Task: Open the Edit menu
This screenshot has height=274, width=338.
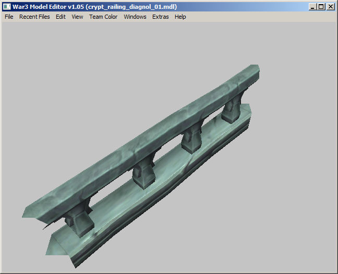Action: (x=61, y=17)
